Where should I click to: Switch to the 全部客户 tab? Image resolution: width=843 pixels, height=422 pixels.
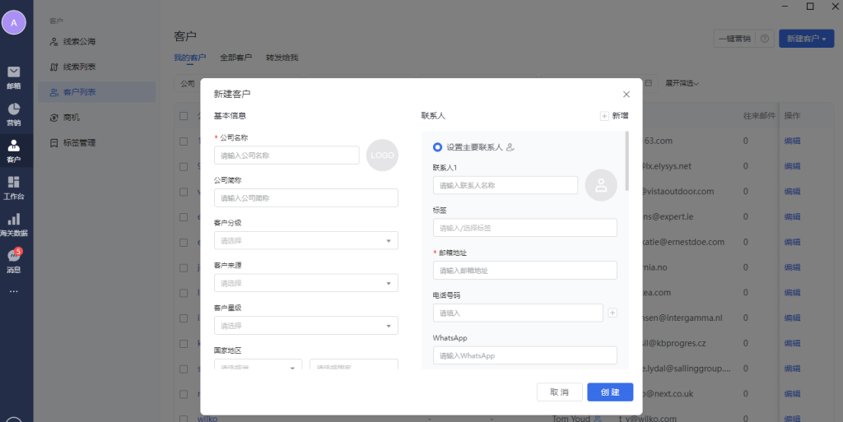tap(235, 58)
